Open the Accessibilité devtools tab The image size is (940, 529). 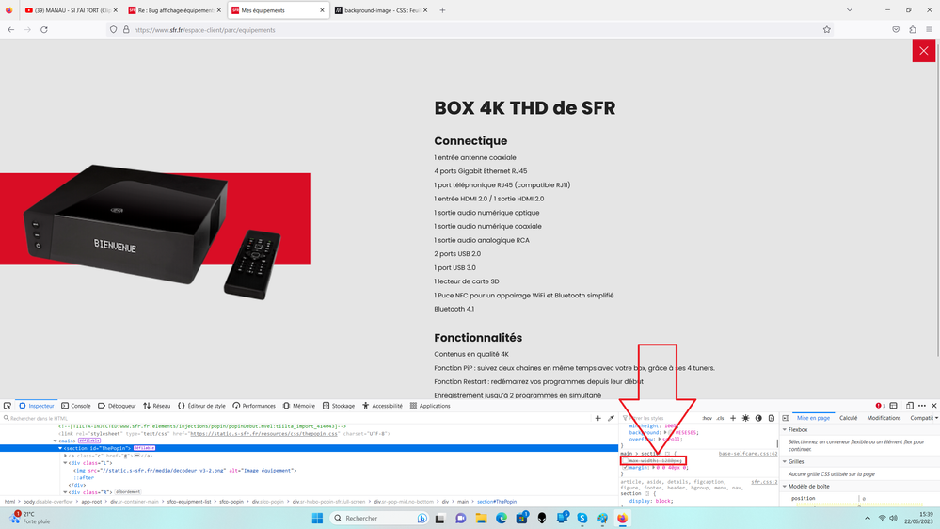(382, 406)
